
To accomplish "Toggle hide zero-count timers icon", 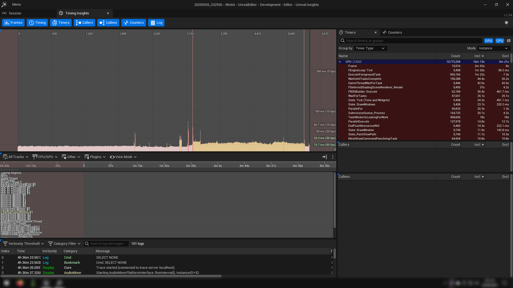I will (508, 41).
